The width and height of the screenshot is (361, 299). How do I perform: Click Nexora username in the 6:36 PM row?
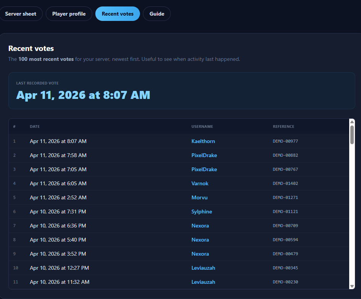pos(200,226)
